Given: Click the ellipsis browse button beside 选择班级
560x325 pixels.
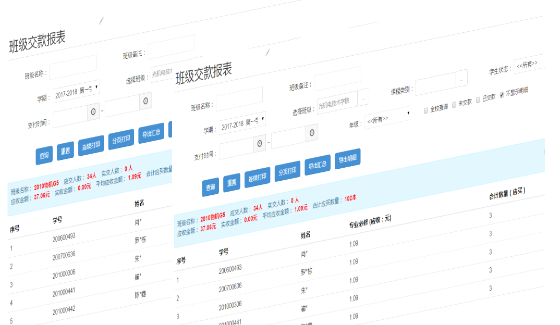Looking at the screenshot, I should click(x=364, y=97).
